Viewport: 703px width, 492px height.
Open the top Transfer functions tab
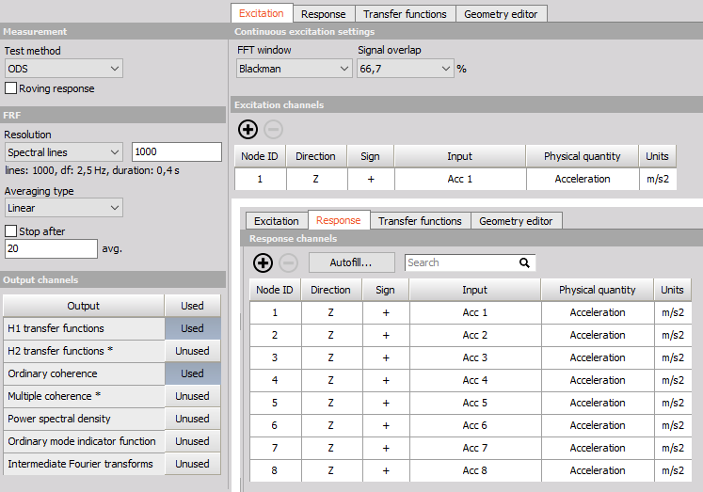pyautogui.click(x=405, y=14)
